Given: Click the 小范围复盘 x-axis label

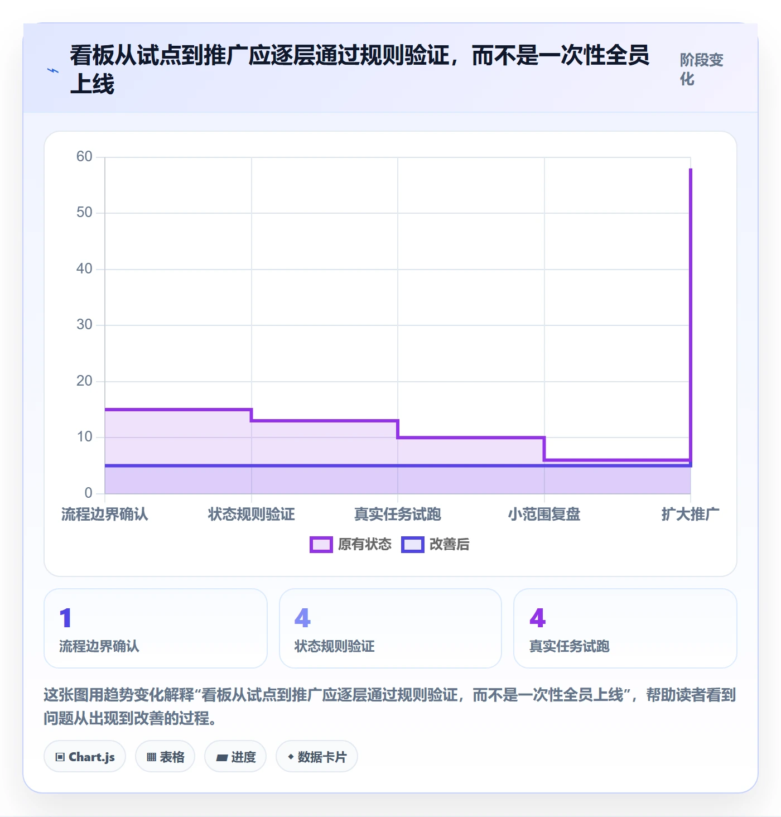Looking at the screenshot, I should [544, 514].
